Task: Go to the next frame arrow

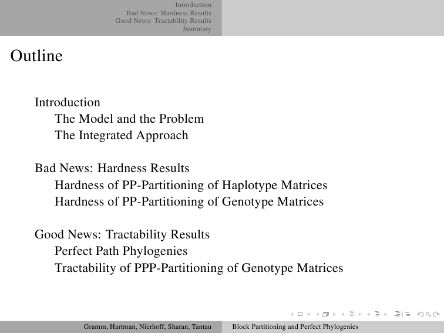Action: [334, 314]
